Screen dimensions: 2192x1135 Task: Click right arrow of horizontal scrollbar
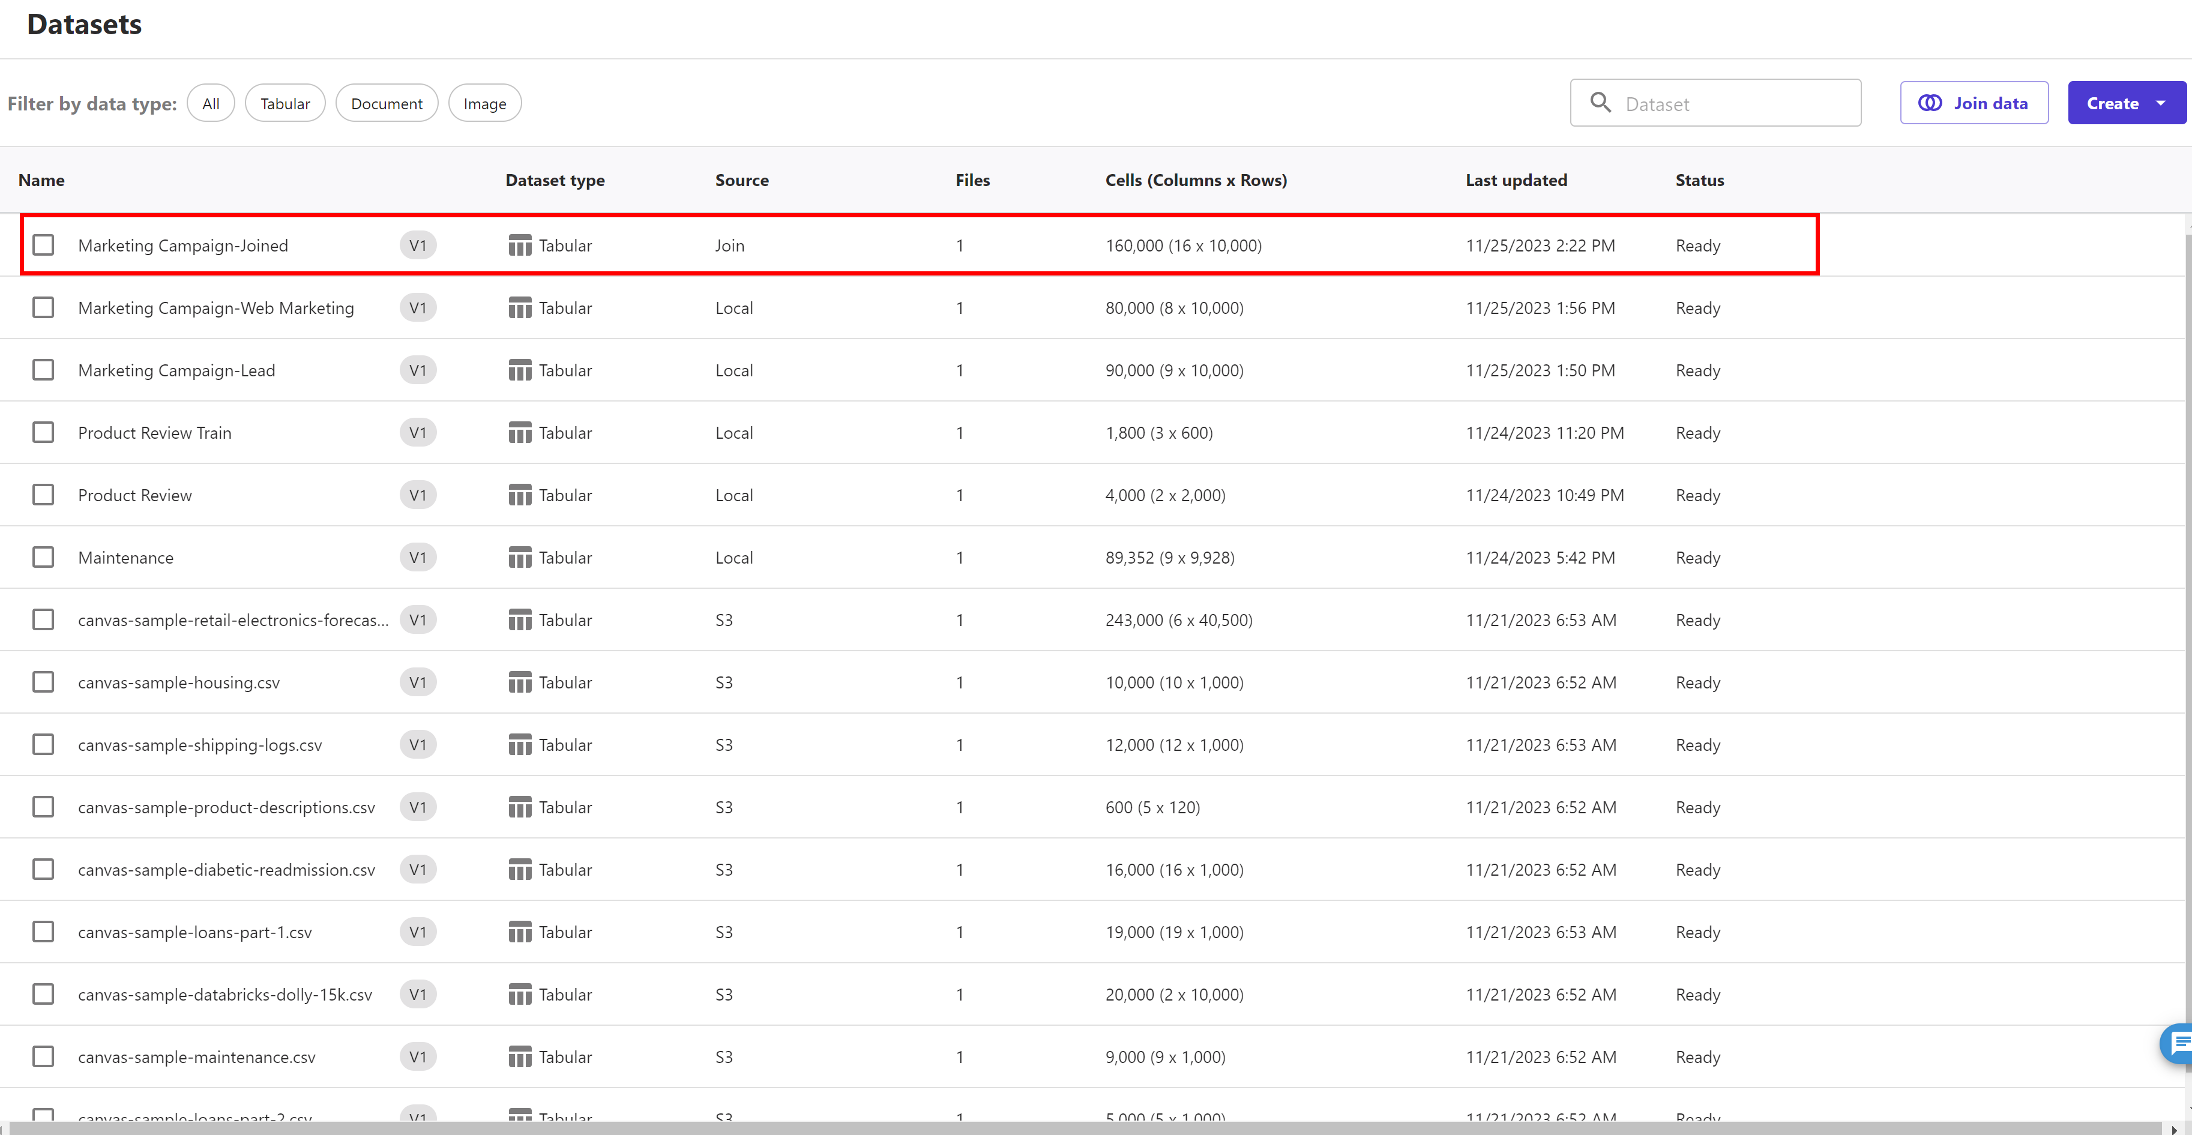[x=2175, y=1128]
